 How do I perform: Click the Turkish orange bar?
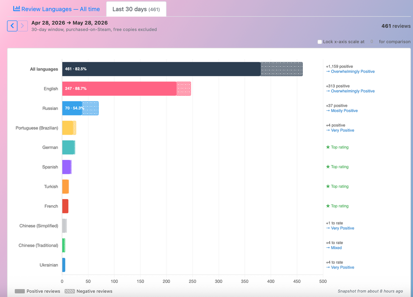tap(65, 187)
